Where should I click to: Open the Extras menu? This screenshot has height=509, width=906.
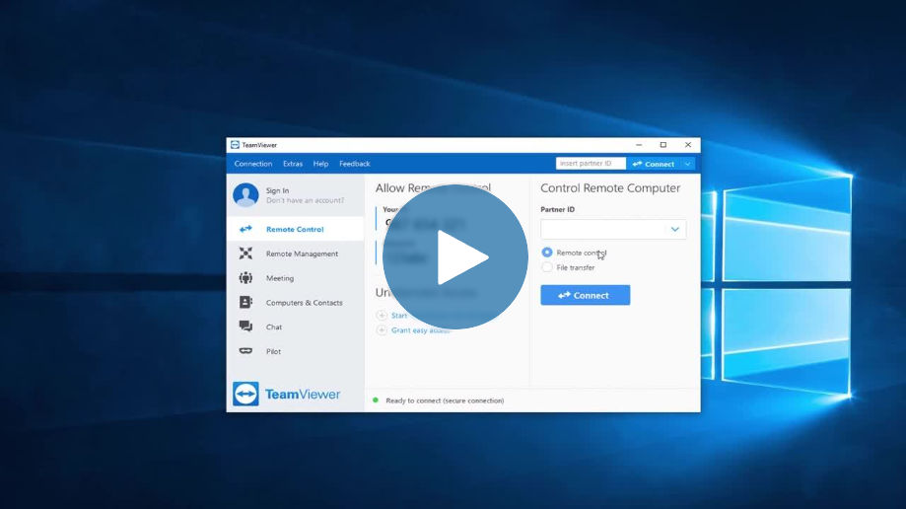tap(293, 164)
